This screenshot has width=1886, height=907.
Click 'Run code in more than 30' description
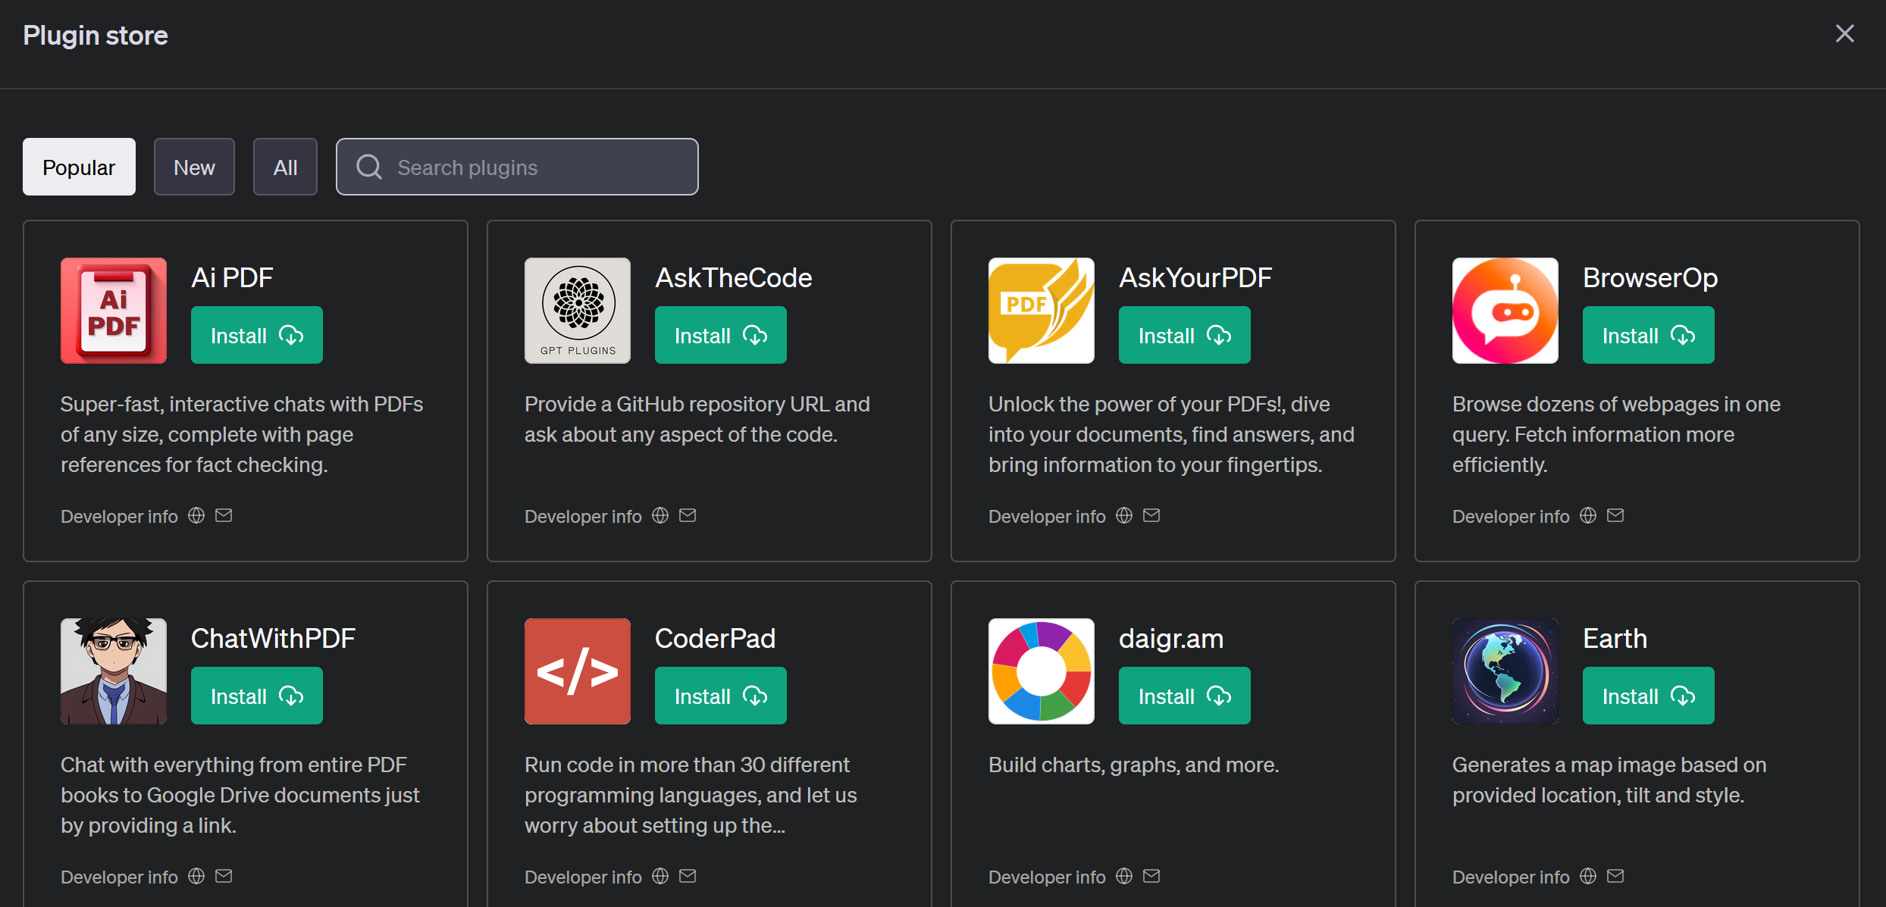691,796
